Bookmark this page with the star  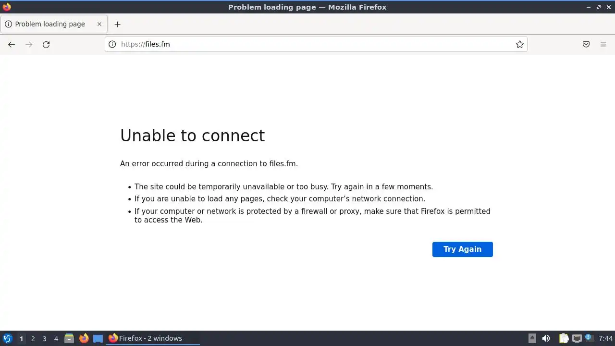(x=520, y=44)
